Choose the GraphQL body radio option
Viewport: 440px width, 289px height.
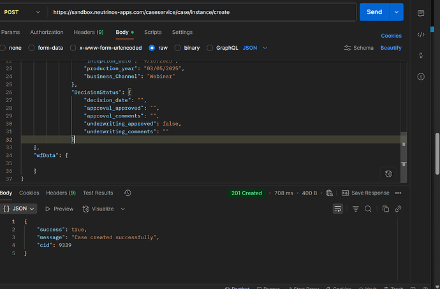pos(209,48)
